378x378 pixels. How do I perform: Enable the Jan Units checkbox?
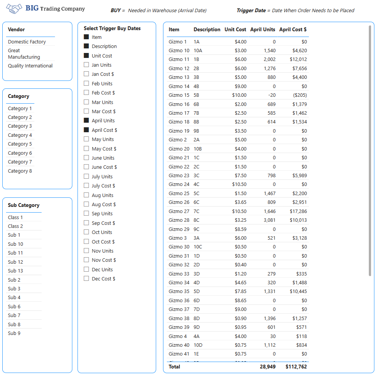coord(86,65)
